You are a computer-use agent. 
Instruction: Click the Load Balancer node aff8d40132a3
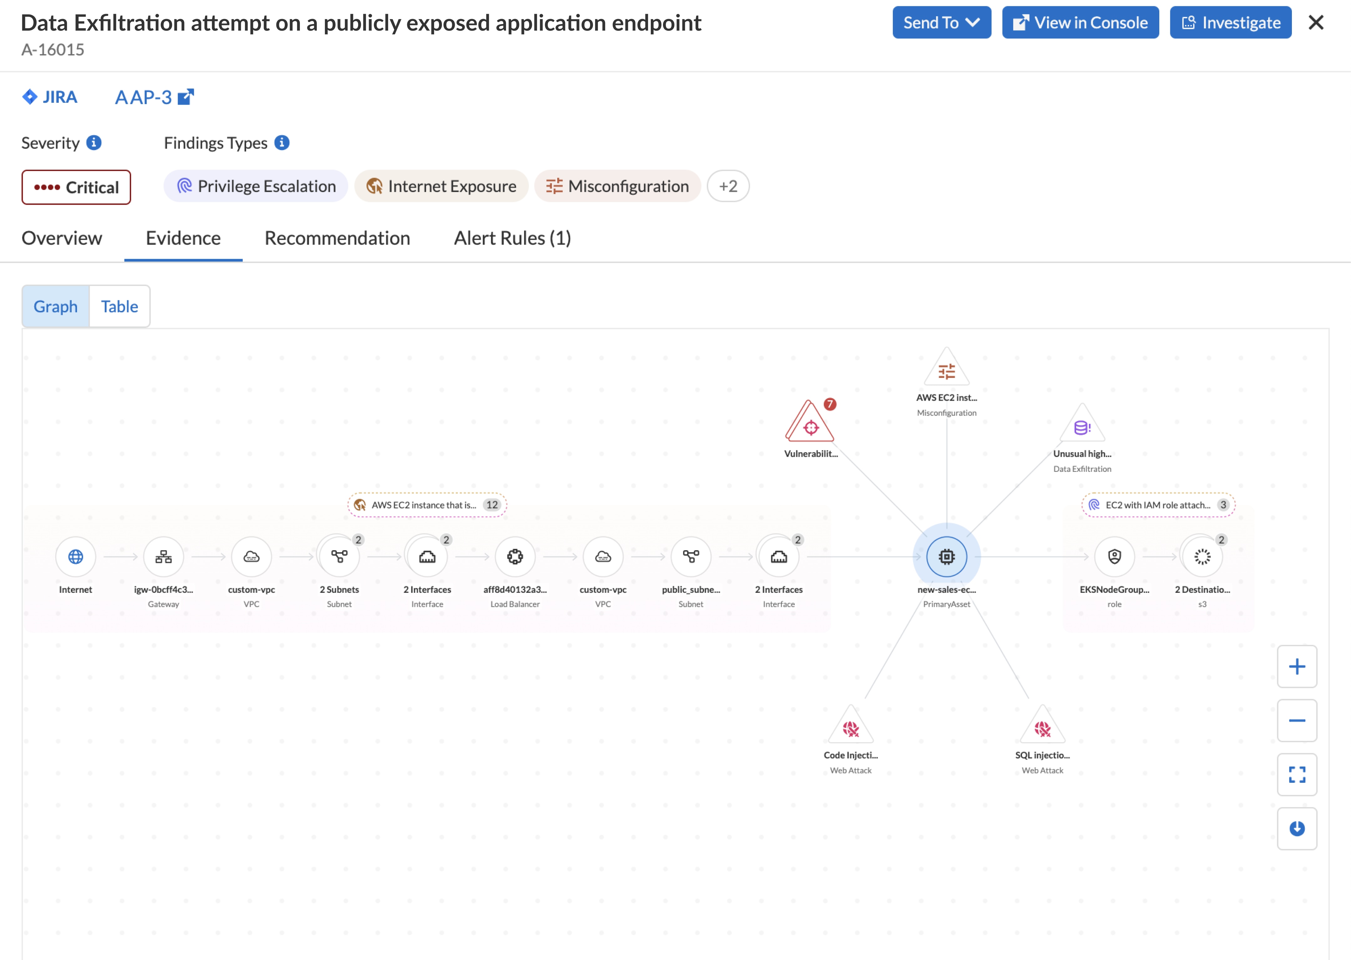point(515,556)
